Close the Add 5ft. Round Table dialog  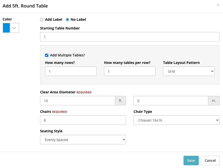point(218,5)
